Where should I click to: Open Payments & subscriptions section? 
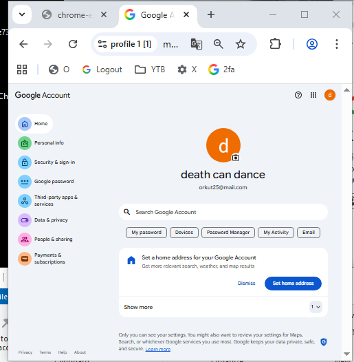(x=41, y=259)
